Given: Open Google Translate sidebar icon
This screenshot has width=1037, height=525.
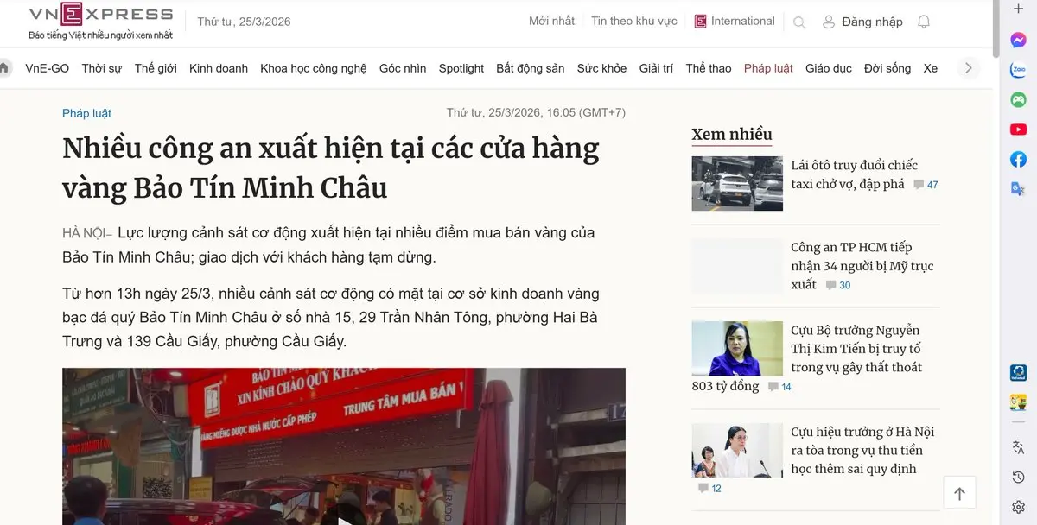Looking at the screenshot, I should (x=1019, y=189).
